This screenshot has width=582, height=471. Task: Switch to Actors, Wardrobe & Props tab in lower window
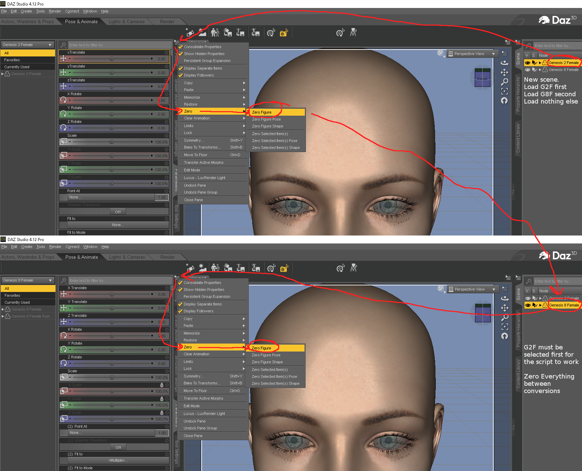click(x=28, y=257)
